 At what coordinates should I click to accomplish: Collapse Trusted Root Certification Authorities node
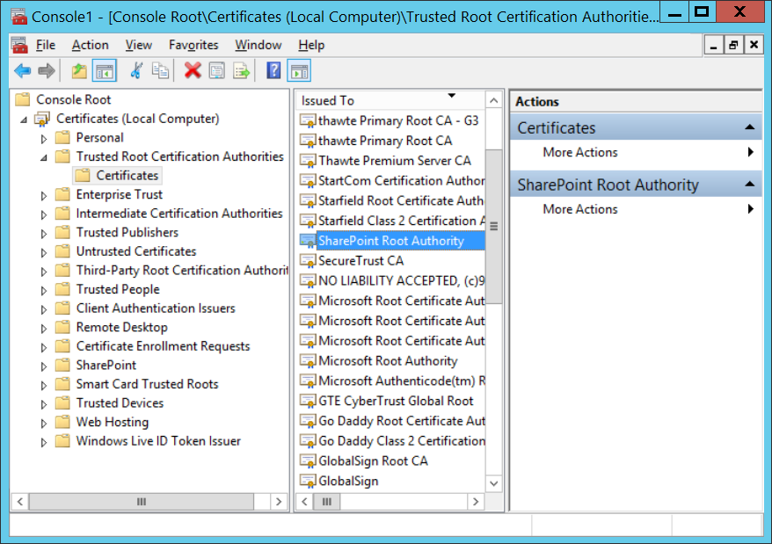point(44,157)
